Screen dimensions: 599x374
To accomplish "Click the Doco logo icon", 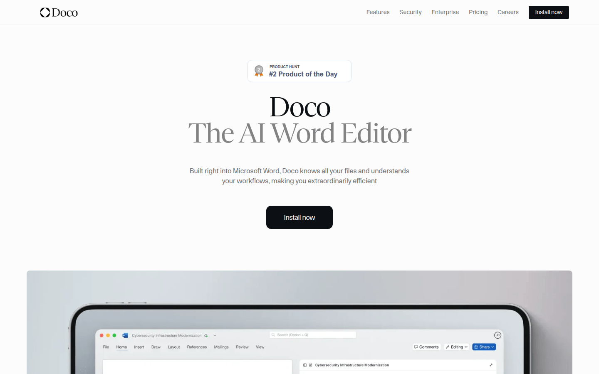I will pos(45,12).
